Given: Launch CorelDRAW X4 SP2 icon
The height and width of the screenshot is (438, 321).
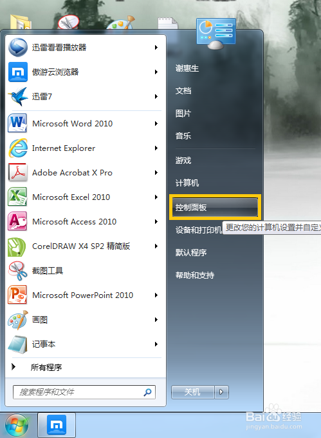Looking at the screenshot, I should pos(17,246).
